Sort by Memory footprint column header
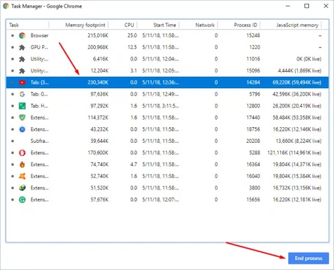Image resolution: width=334 pixels, height=270 pixels. [x=85, y=25]
